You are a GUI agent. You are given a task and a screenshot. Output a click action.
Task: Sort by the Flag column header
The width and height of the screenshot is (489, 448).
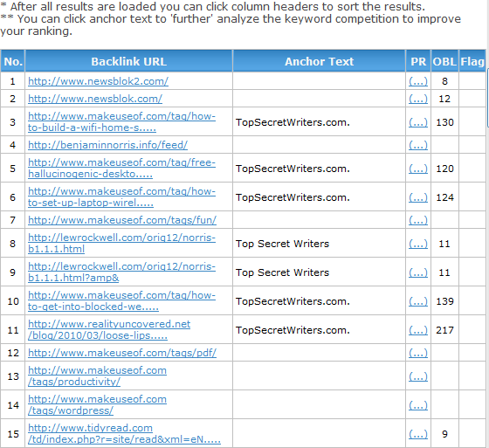[x=472, y=61]
